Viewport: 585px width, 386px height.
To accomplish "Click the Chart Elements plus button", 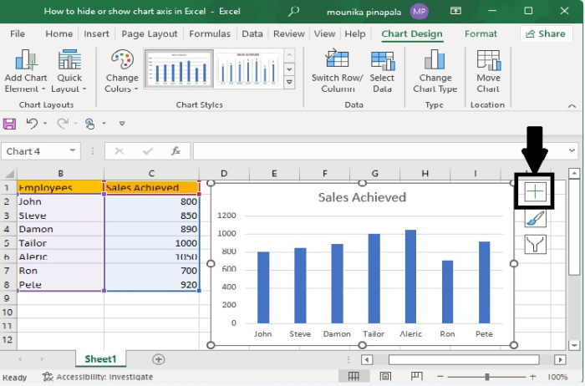I will coord(536,191).
